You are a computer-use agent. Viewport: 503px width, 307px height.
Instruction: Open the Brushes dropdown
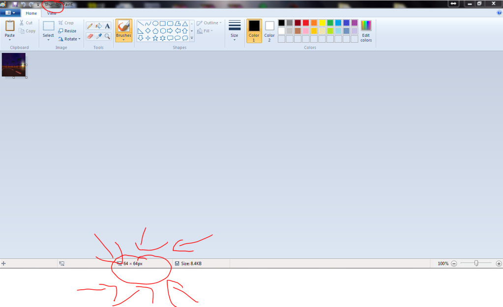click(123, 39)
